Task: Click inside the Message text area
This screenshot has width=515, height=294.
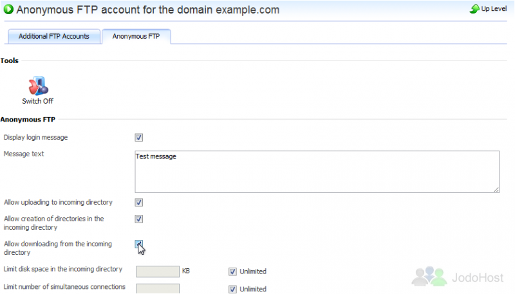Action: (317, 172)
